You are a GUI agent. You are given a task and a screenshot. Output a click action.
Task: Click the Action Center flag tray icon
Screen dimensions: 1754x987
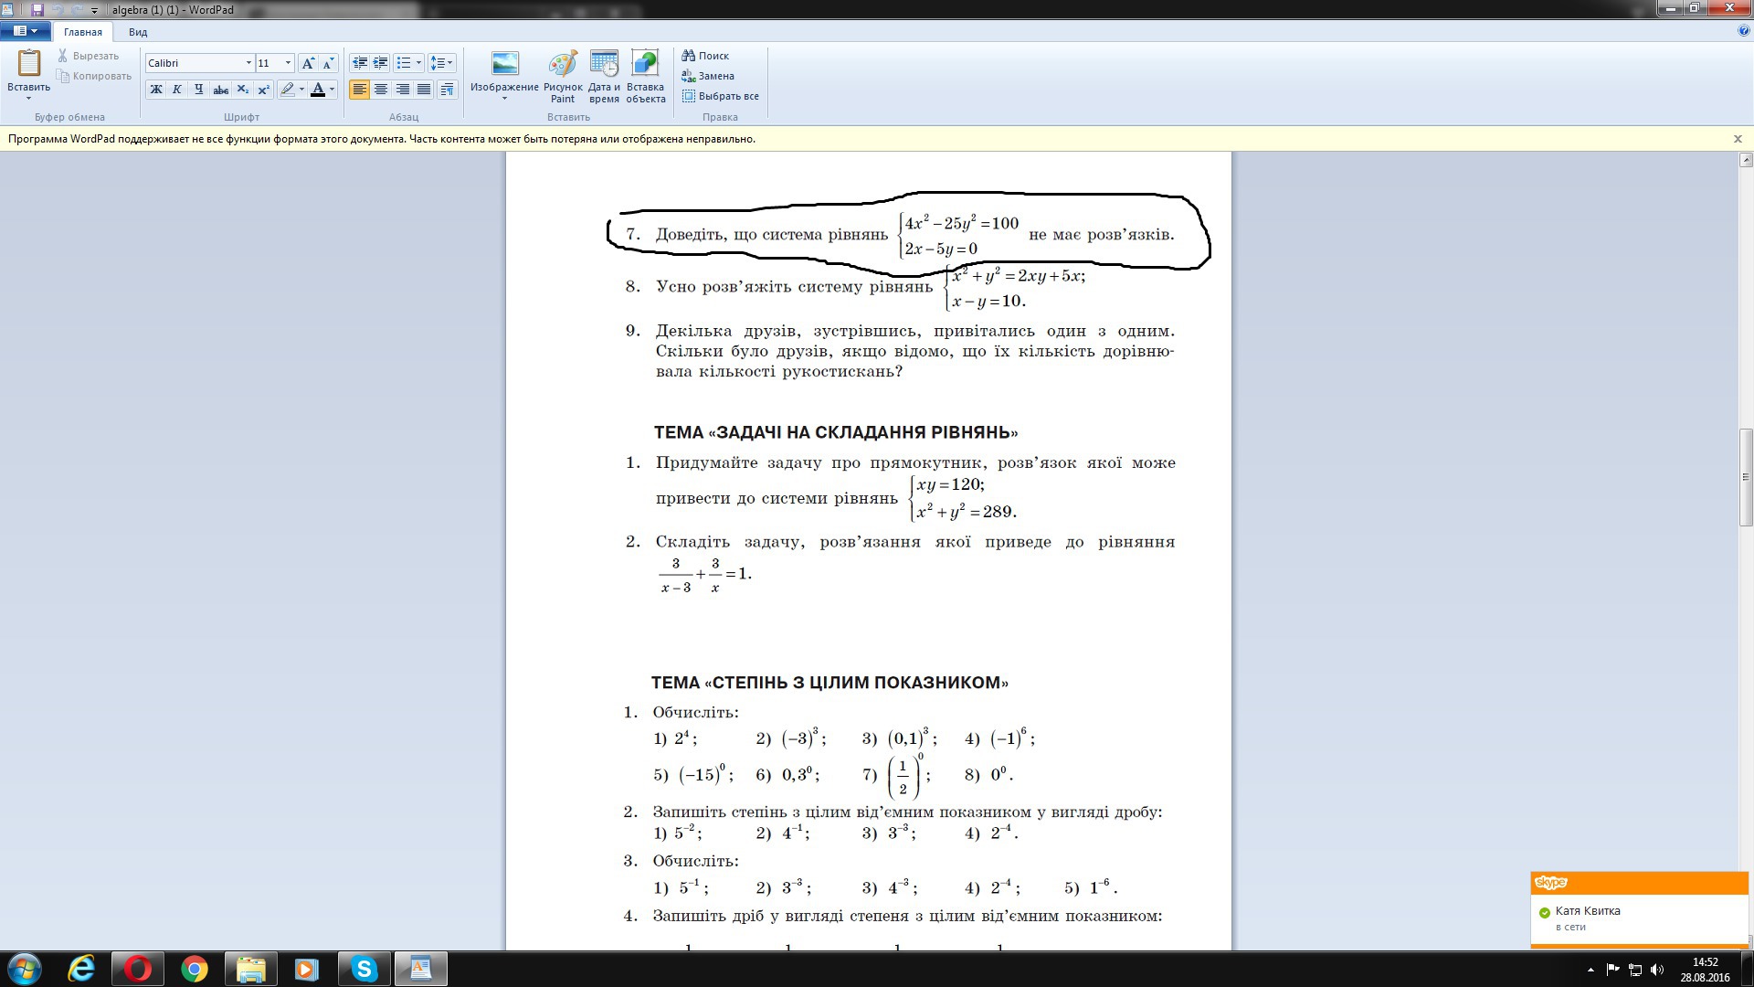[x=1612, y=970]
